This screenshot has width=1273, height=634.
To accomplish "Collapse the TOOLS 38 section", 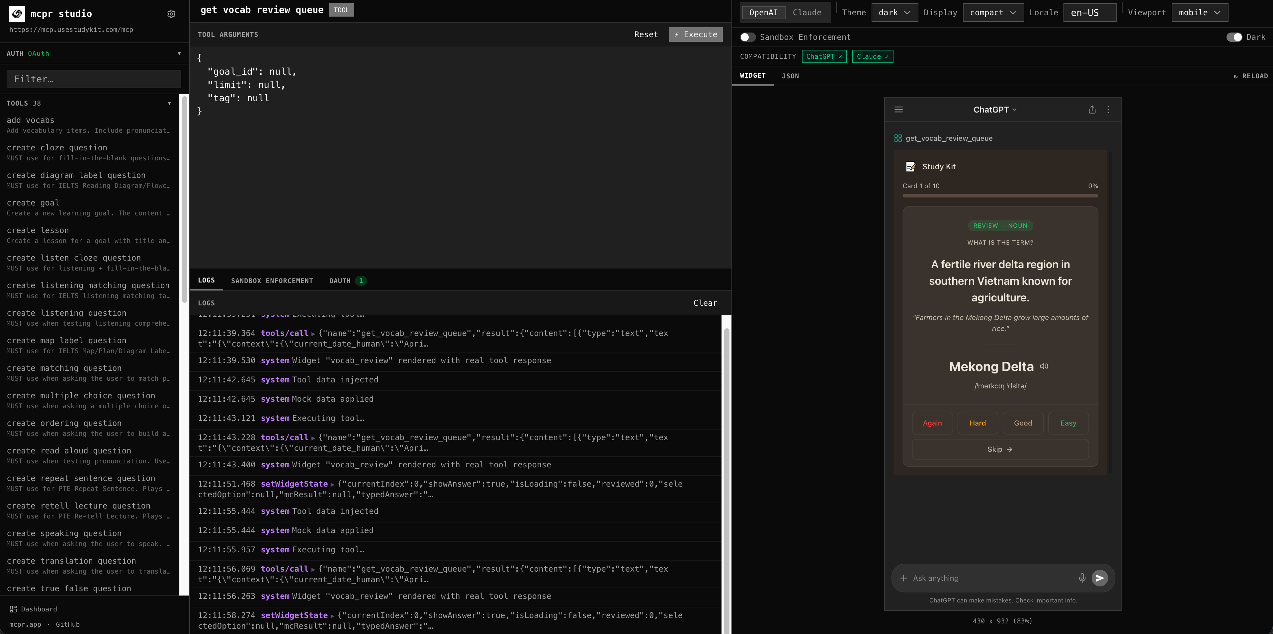I will pyautogui.click(x=170, y=103).
